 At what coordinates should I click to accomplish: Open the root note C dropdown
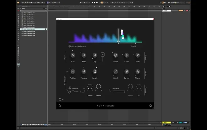pos(51,3)
